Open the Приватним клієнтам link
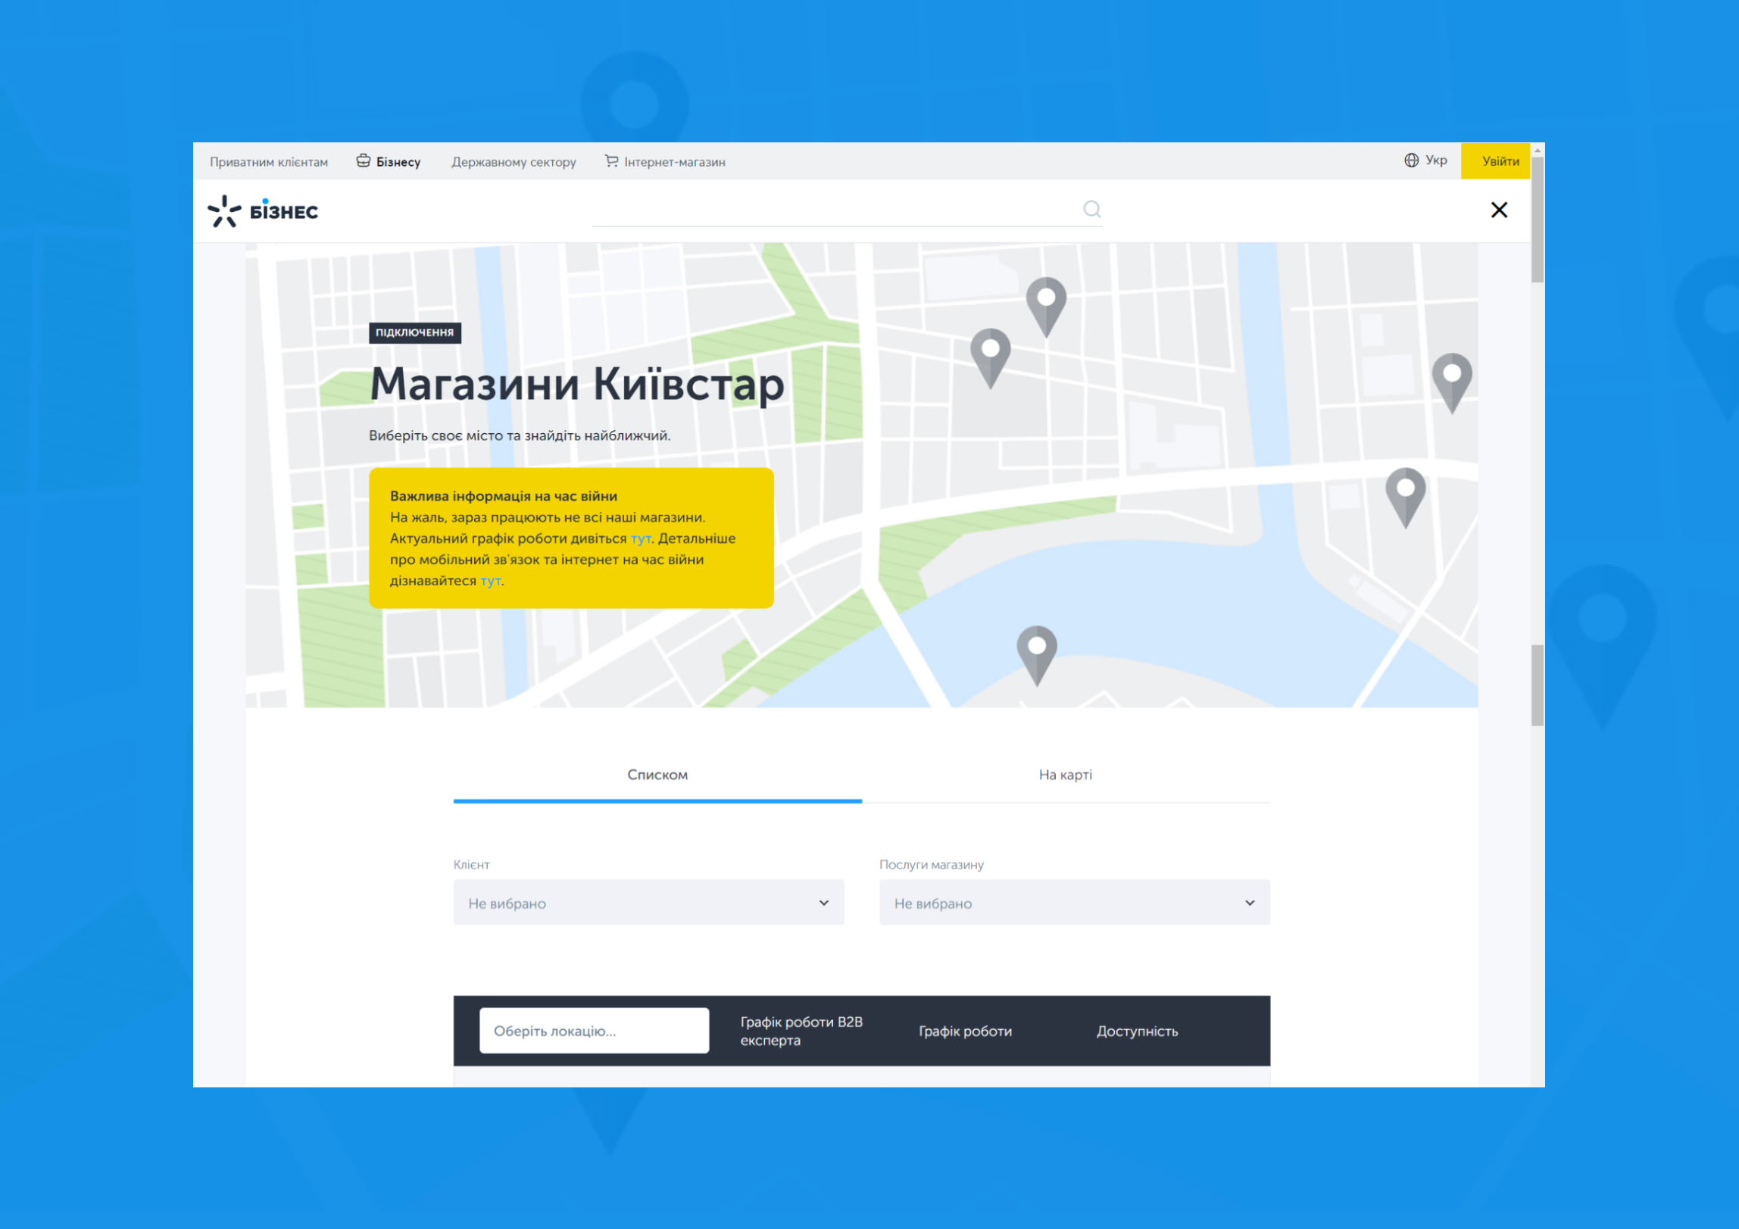This screenshot has width=1739, height=1229. point(269,162)
